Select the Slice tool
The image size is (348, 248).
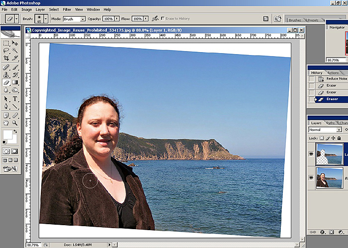15,58
